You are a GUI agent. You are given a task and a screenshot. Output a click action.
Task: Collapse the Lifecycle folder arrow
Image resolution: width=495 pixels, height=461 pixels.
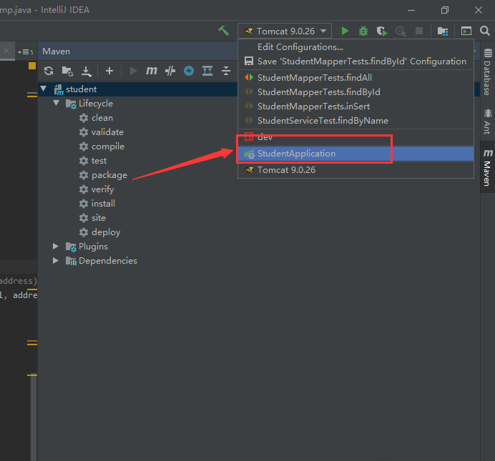[x=57, y=103]
